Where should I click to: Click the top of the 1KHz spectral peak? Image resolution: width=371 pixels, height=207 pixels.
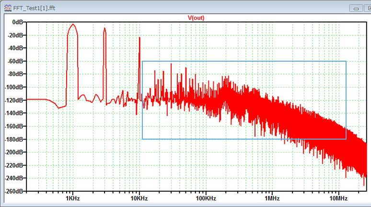pos(73,24)
